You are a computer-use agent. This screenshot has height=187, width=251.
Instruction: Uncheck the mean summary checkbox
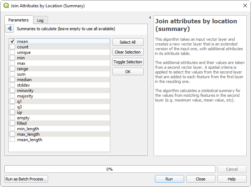[12, 41]
